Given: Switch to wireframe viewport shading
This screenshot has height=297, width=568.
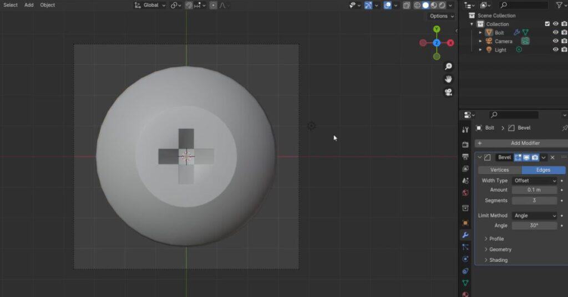Looking at the screenshot, I should [417, 5].
